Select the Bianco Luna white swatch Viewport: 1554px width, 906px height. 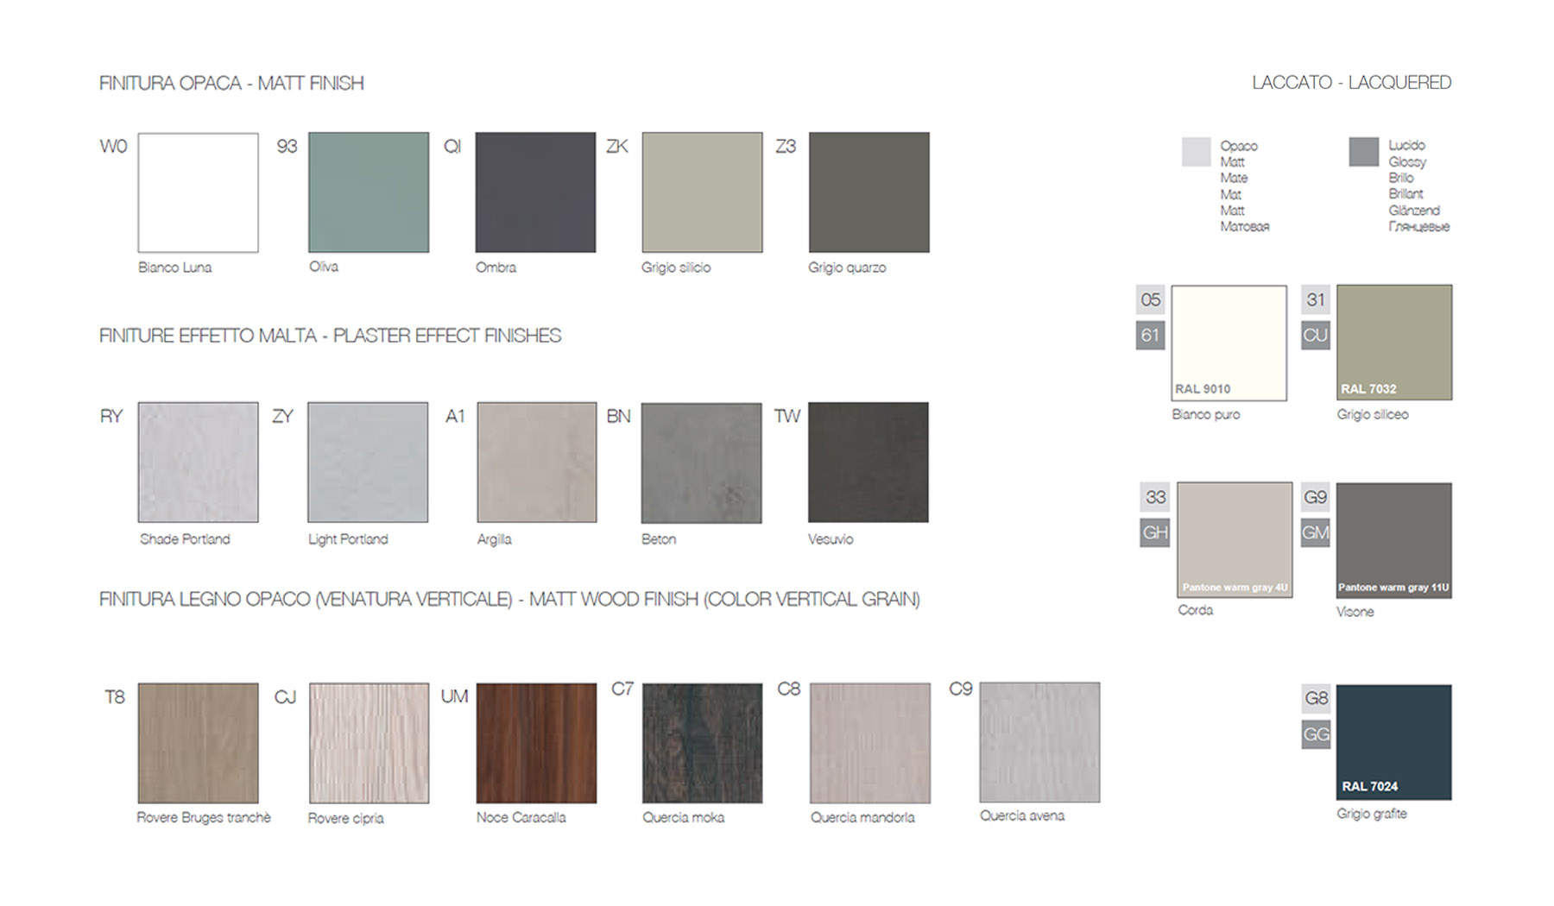point(198,192)
